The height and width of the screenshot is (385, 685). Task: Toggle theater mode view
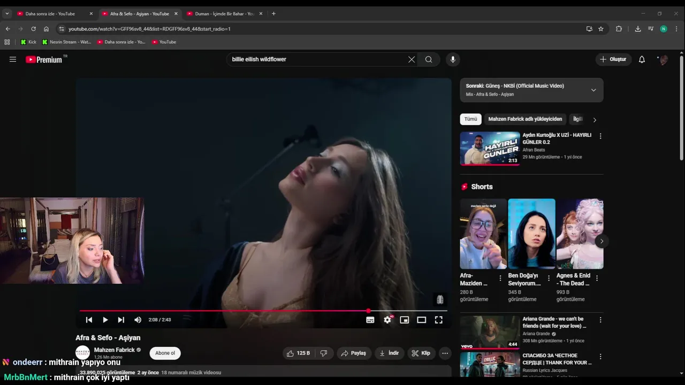tap(422, 320)
